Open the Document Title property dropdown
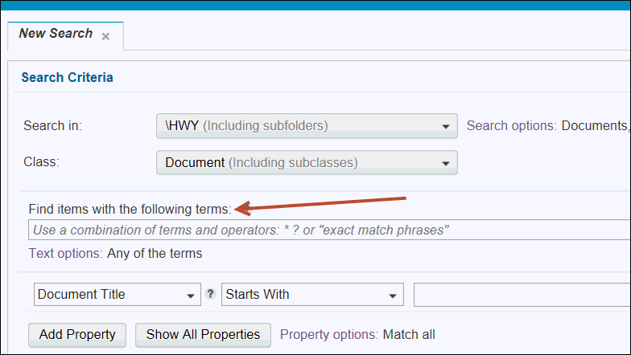631x355 pixels. pos(118,294)
